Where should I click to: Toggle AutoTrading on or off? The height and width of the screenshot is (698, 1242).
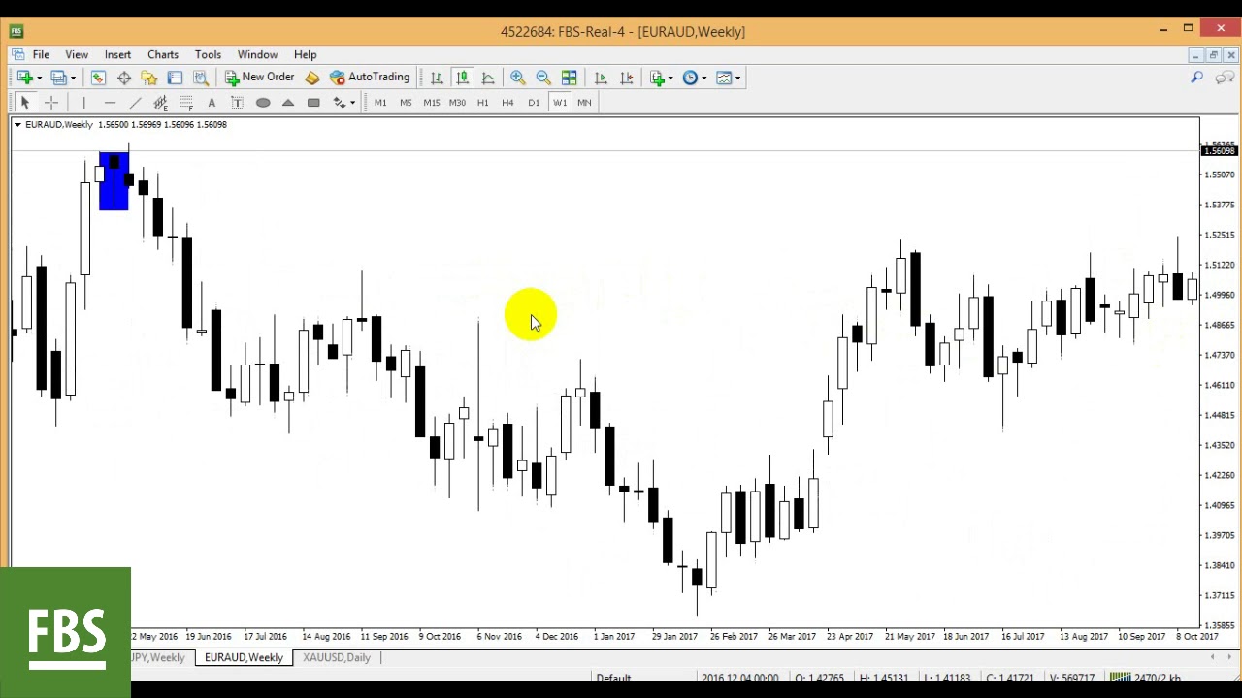(x=370, y=78)
